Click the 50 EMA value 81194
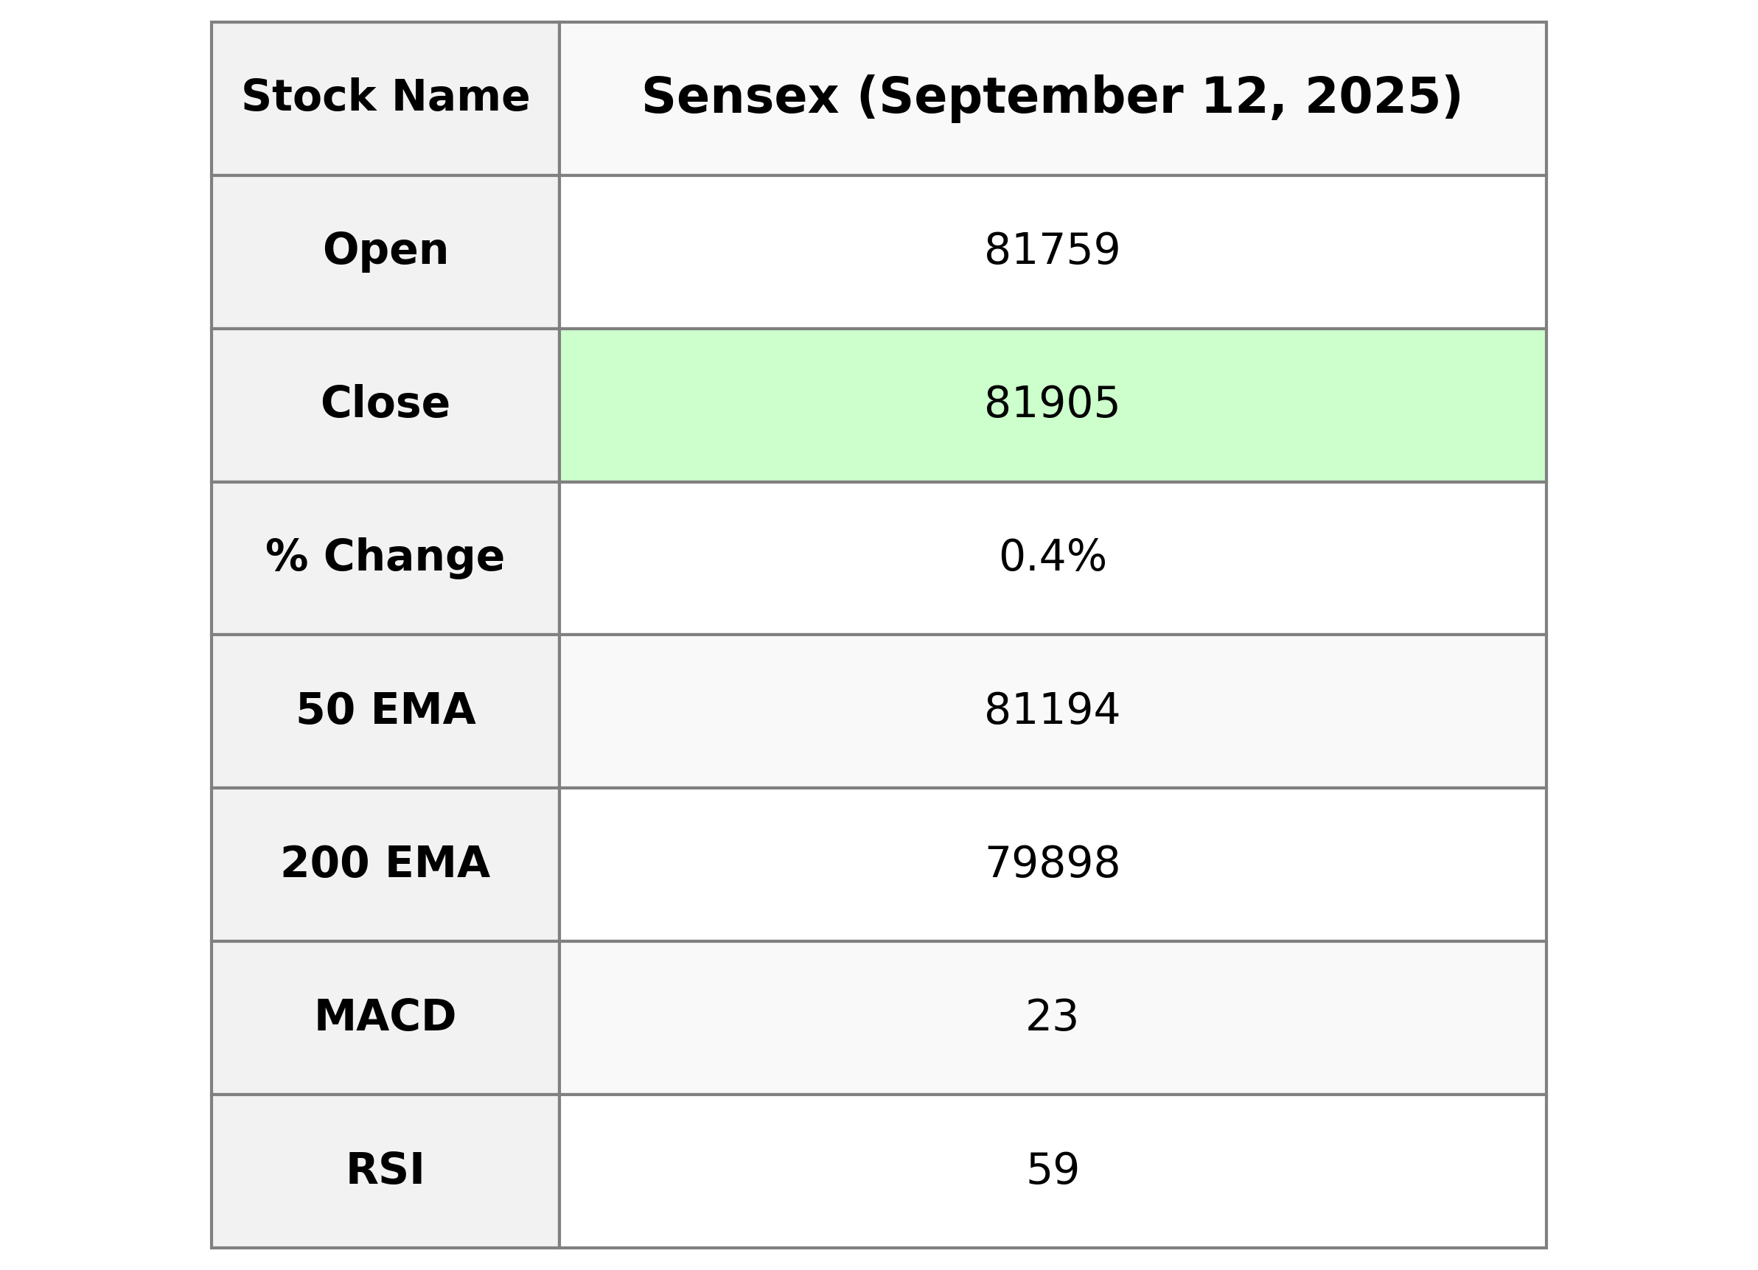1758x1270 pixels. click(1052, 709)
